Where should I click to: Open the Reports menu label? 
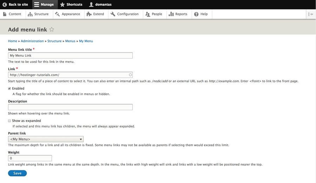point(181,14)
